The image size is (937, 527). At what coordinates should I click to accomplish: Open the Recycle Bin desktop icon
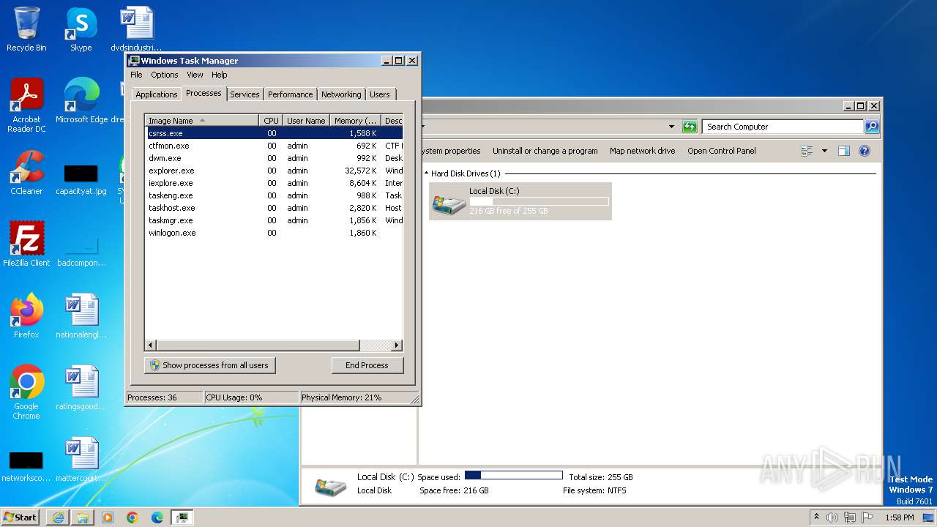(26, 29)
